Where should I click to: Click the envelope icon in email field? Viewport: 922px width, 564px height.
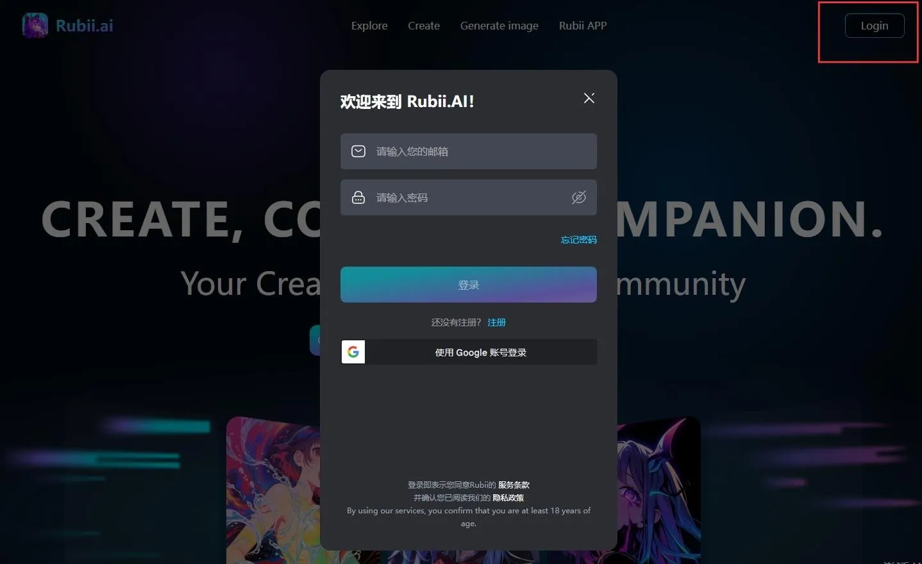click(358, 151)
